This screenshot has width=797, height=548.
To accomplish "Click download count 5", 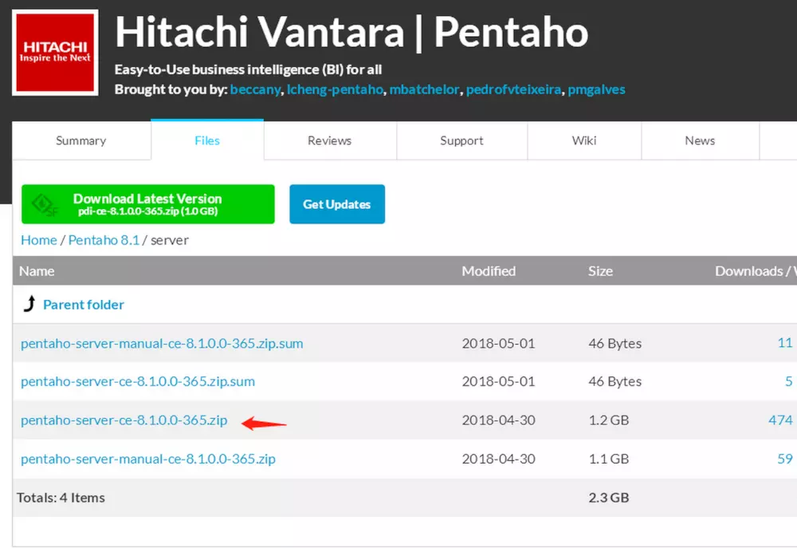I will pyautogui.click(x=789, y=381).
